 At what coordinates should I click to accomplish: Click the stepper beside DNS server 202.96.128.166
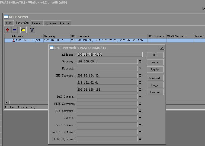coord(140,90)
